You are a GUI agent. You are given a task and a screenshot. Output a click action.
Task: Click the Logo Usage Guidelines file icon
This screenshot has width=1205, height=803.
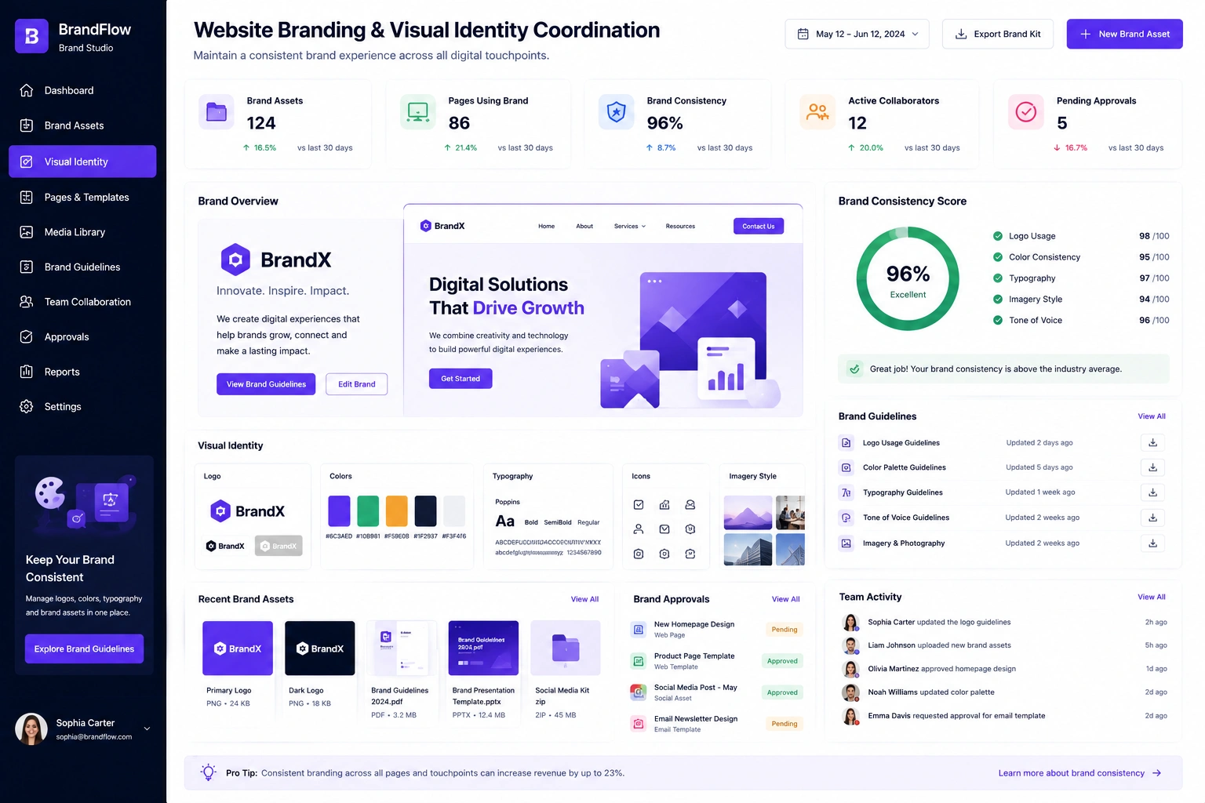click(x=846, y=443)
